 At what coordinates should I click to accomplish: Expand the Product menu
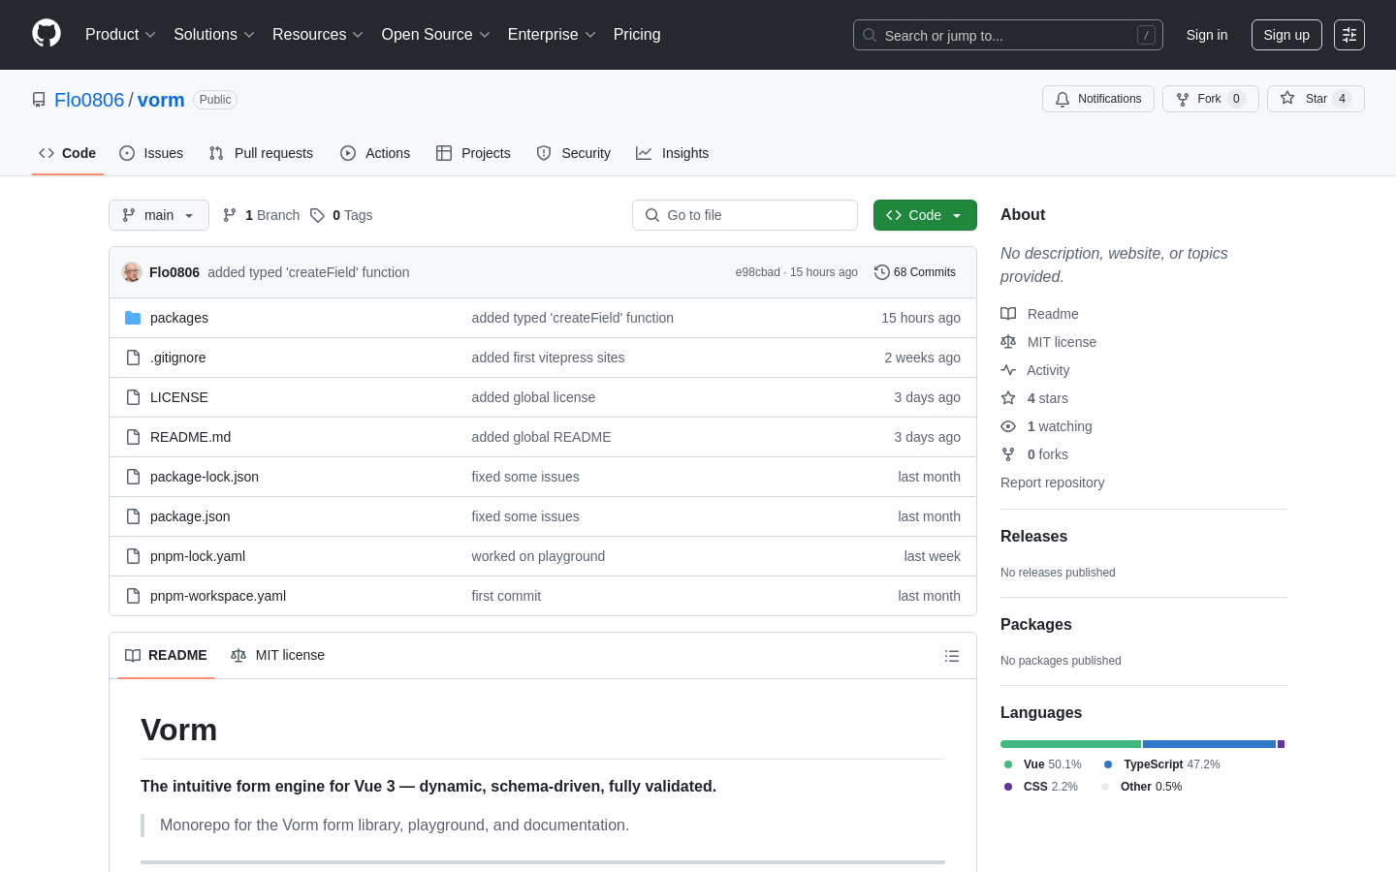click(x=120, y=35)
